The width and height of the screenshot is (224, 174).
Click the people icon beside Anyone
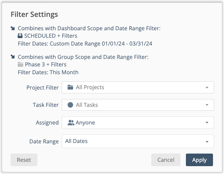[71, 123]
